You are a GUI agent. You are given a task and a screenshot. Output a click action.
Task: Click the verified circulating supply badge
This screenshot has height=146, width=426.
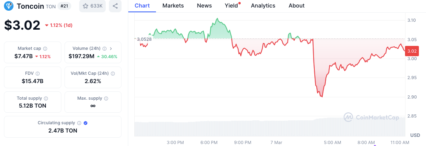pyautogui.click(x=86, y=123)
